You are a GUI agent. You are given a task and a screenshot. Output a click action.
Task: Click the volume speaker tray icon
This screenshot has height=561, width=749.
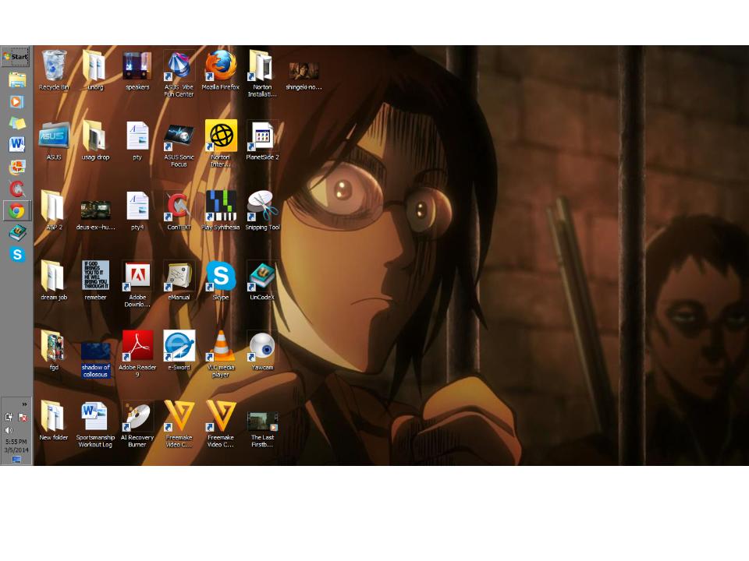coord(9,430)
